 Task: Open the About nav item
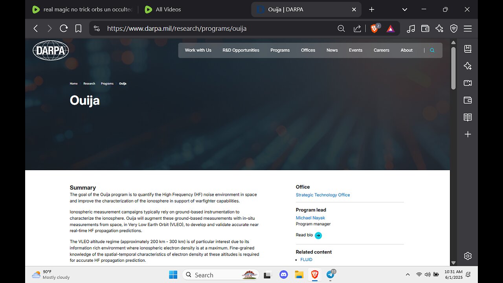pyautogui.click(x=406, y=50)
